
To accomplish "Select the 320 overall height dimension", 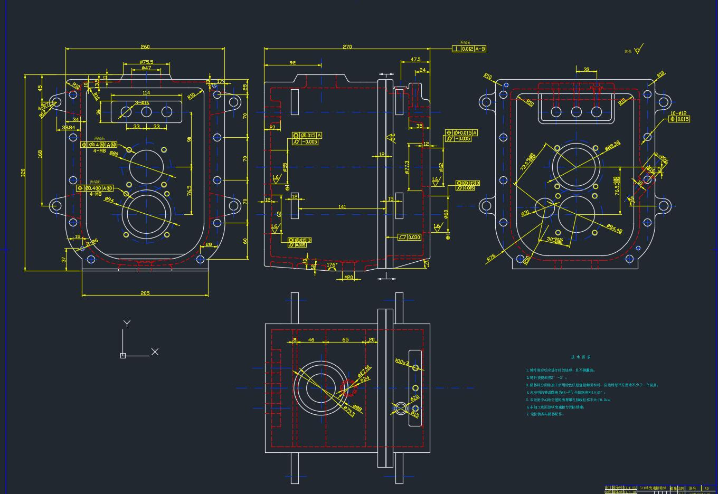I will (x=23, y=173).
